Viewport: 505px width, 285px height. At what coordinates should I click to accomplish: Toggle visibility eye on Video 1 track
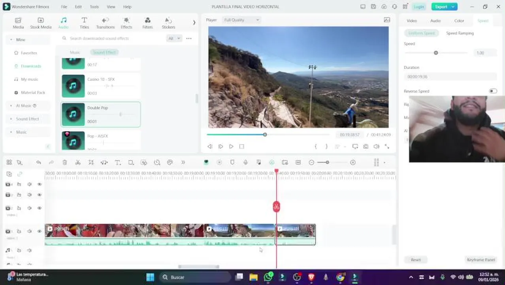pos(40,231)
